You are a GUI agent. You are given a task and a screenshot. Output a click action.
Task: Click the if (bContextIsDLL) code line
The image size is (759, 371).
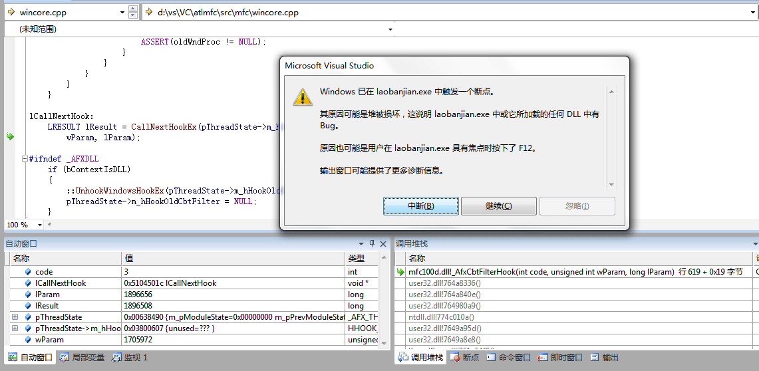click(x=90, y=170)
